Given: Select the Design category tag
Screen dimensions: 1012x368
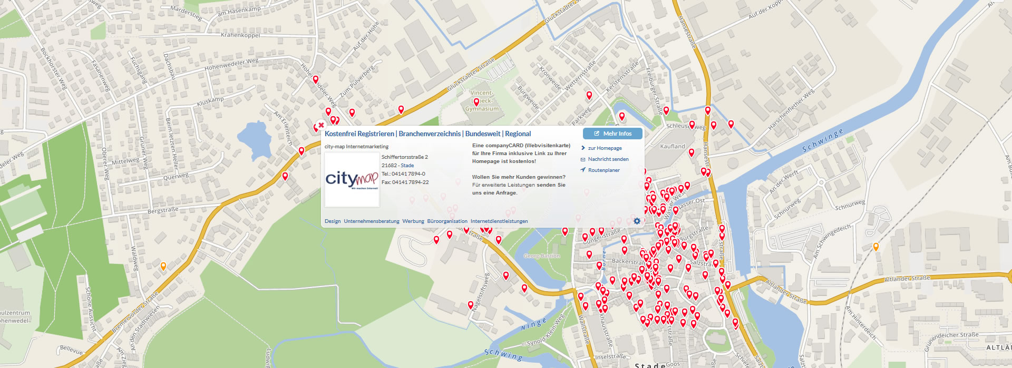Looking at the screenshot, I should [333, 221].
